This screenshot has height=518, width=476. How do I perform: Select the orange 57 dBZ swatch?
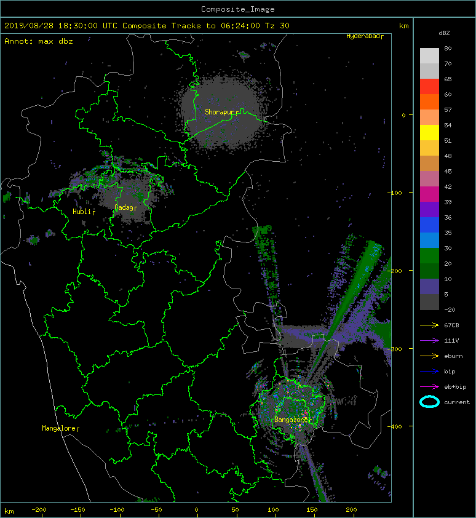[429, 102]
